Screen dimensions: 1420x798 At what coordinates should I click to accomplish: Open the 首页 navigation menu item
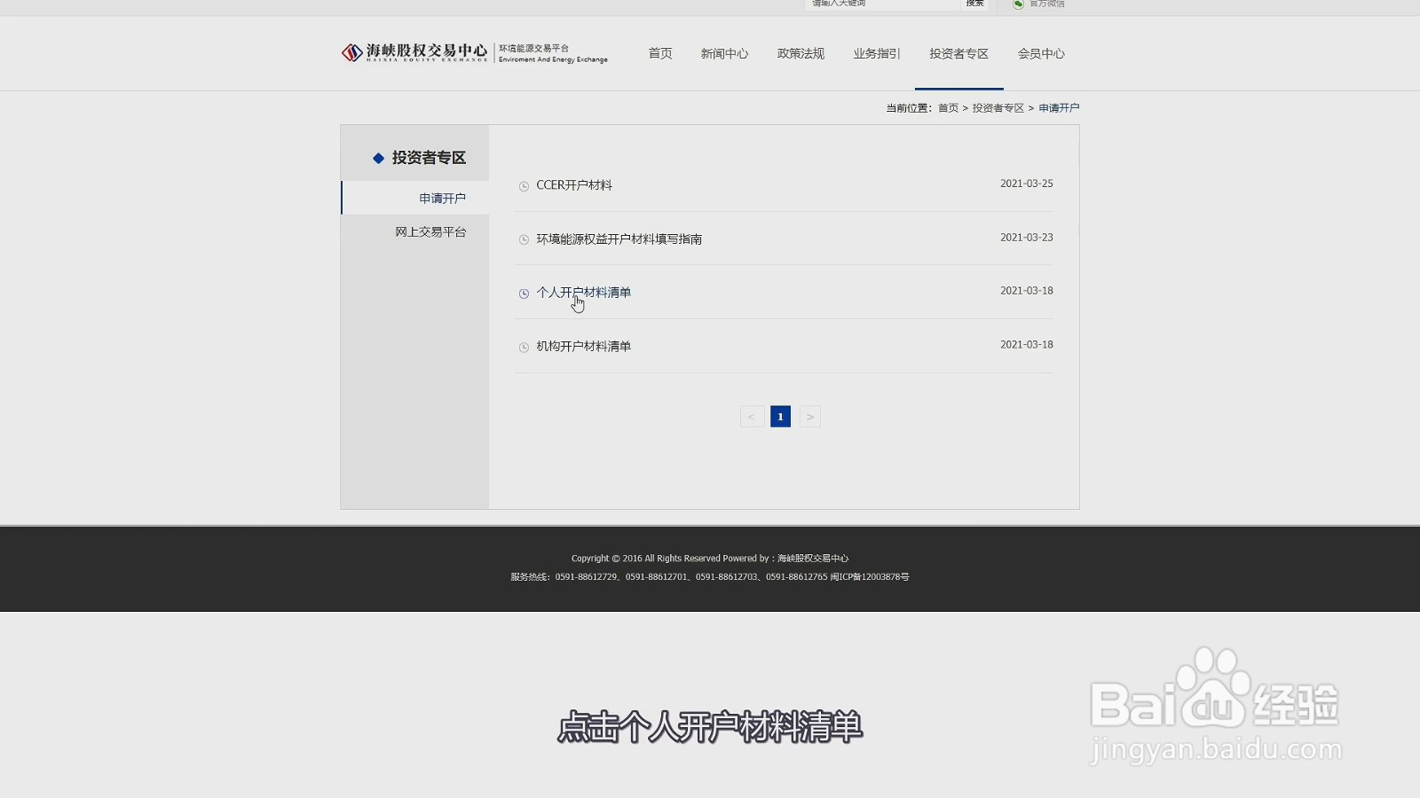660,53
